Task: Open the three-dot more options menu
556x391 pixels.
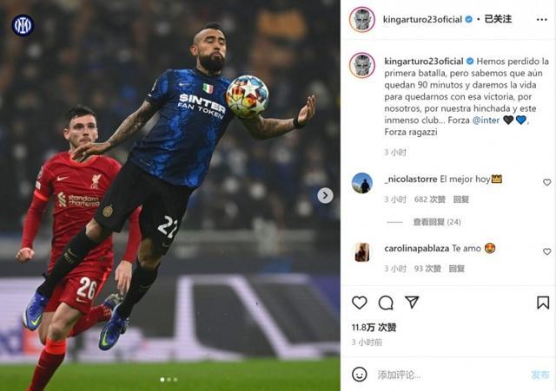Action: [542, 19]
